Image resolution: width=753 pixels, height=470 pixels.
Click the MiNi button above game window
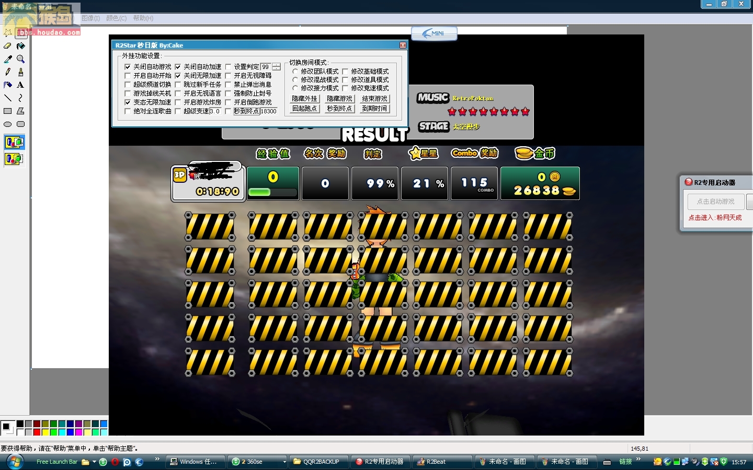(434, 33)
